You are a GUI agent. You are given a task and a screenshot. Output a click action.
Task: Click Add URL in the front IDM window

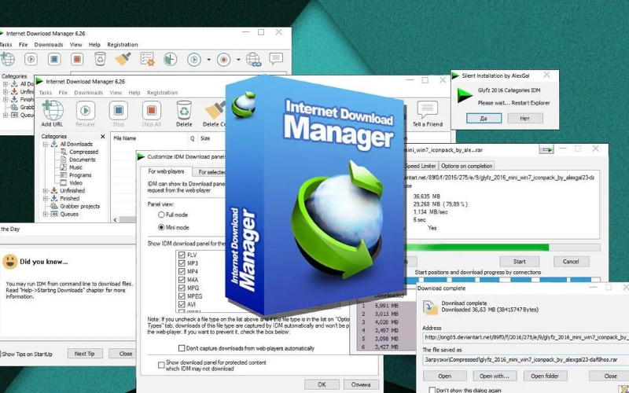tap(53, 113)
